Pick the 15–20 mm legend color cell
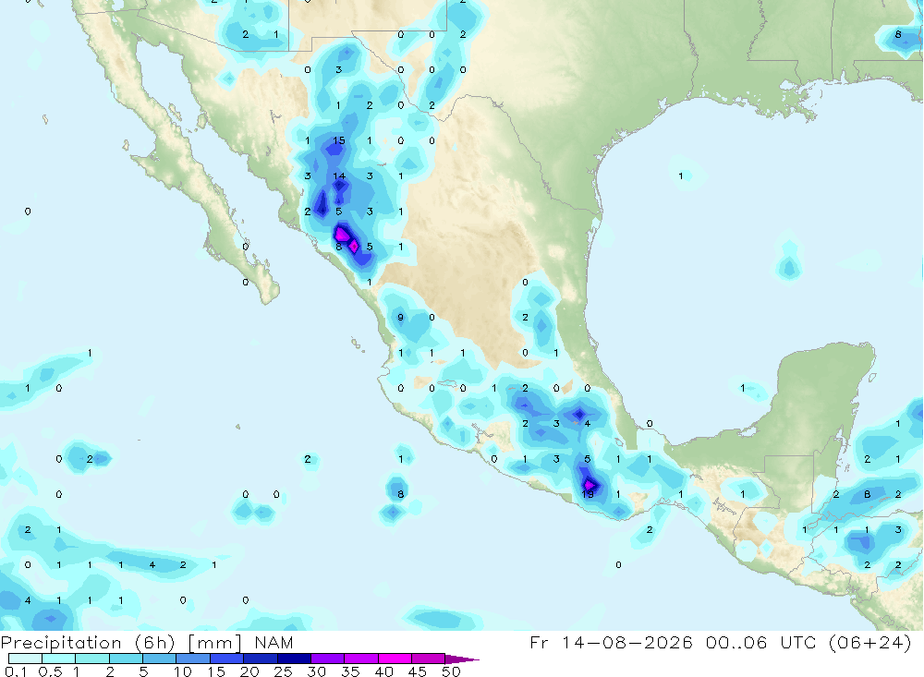The height and width of the screenshot is (677, 924). tap(227, 659)
